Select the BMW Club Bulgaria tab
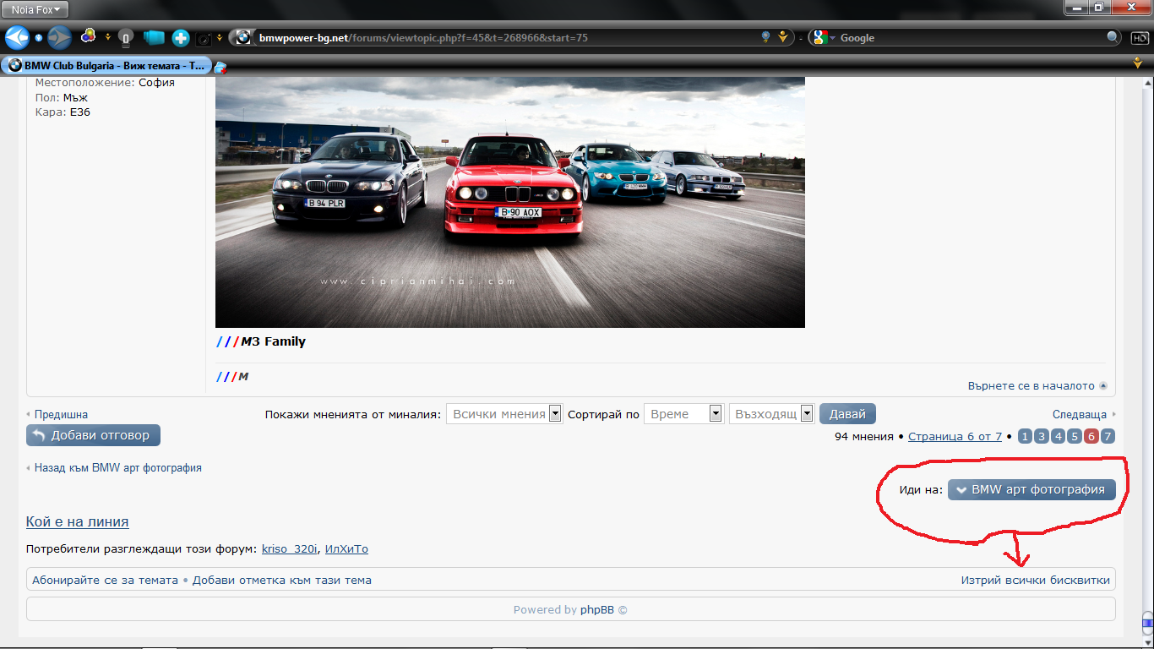 [106, 65]
